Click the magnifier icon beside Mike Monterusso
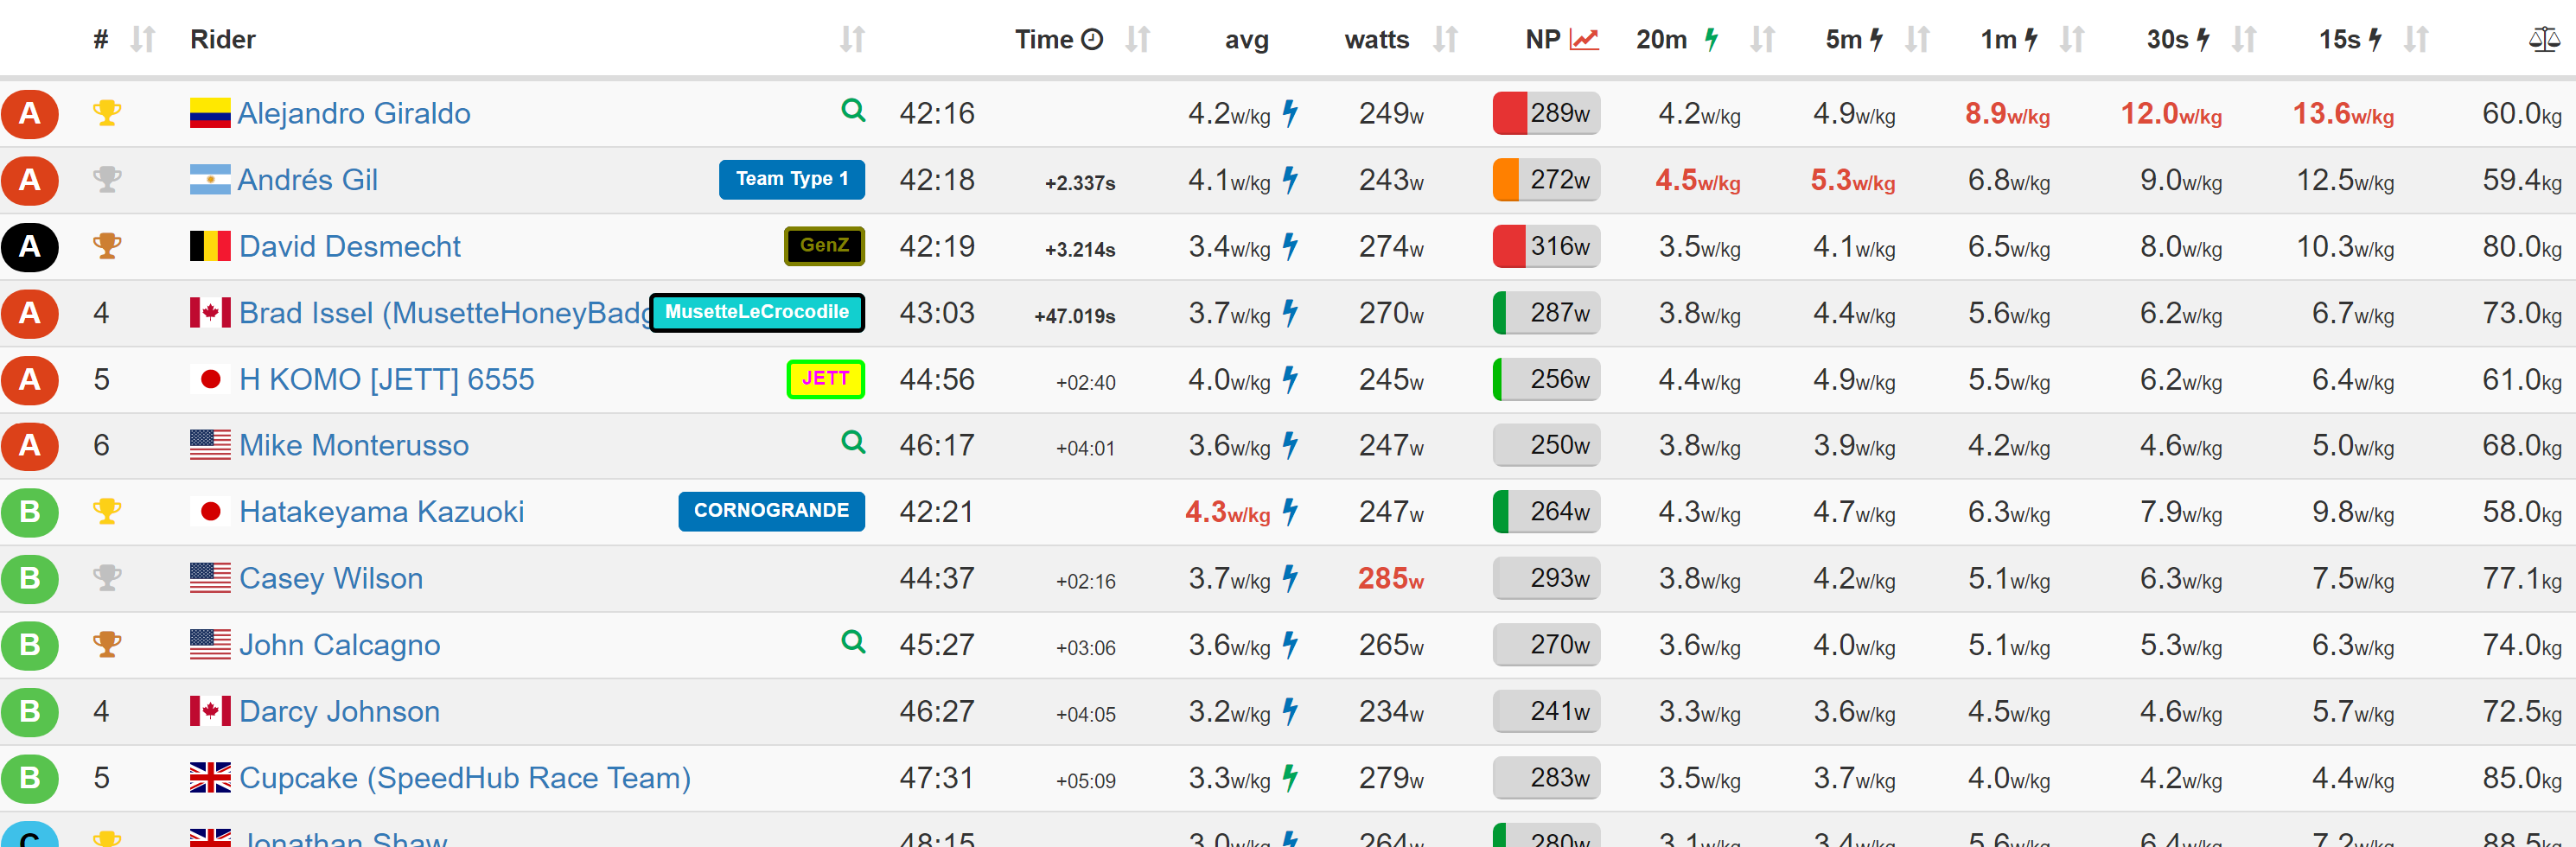The image size is (2576, 847). click(x=853, y=442)
